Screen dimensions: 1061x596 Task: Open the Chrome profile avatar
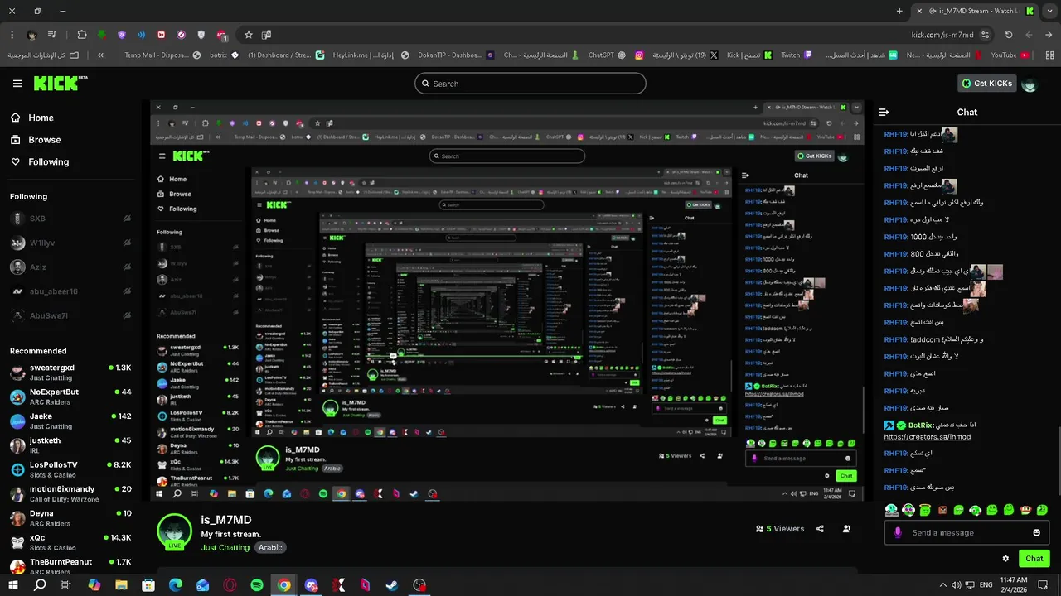pyautogui.click(x=31, y=35)
